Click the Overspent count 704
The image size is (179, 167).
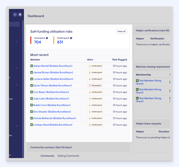[x=37, y=42]
